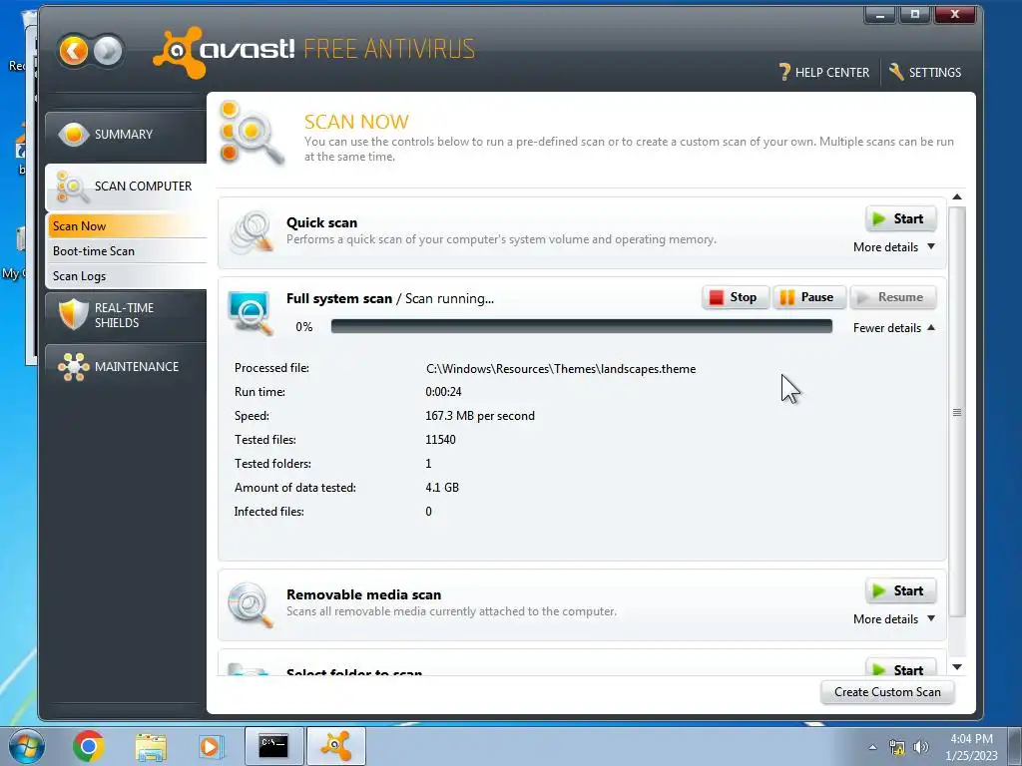This screenshot has height=766, width=1022.
Task: Expand More details for Quick scan
Action: point(894,247)
